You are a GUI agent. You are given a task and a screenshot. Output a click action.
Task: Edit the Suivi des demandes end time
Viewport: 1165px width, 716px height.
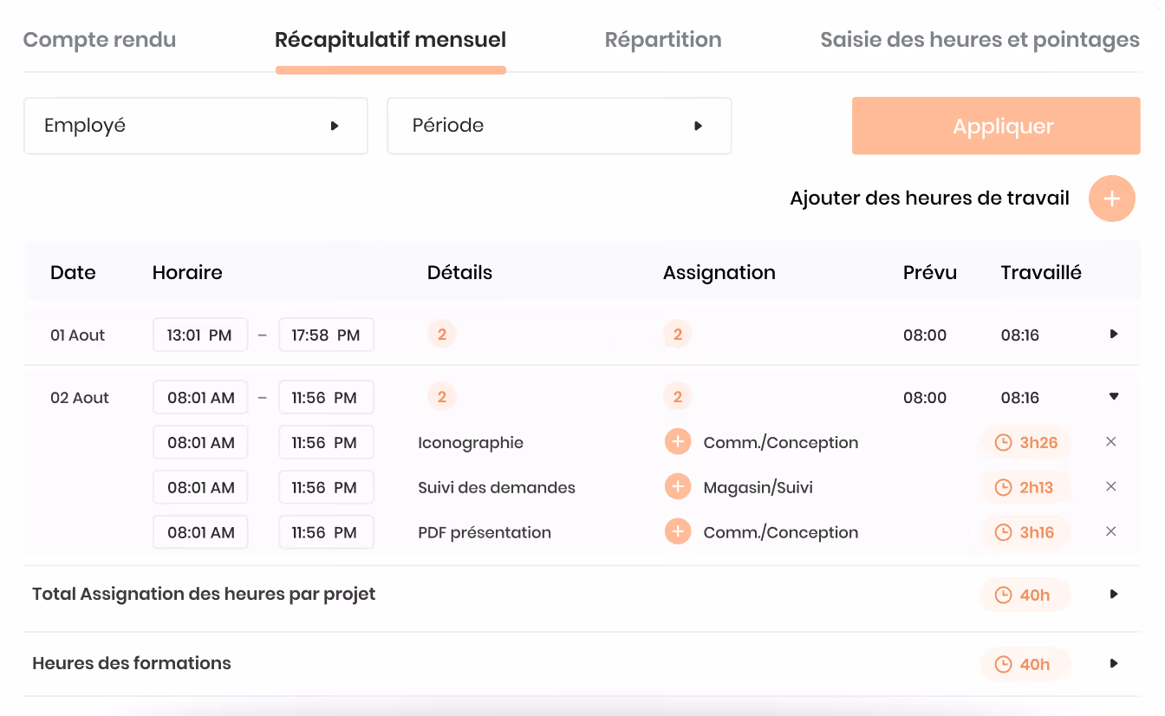click(326, 488)
